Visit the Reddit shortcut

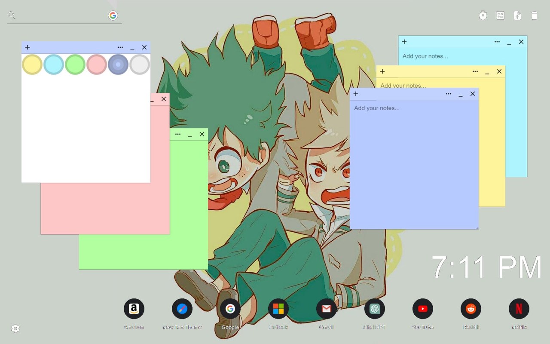tap(471, 309)
